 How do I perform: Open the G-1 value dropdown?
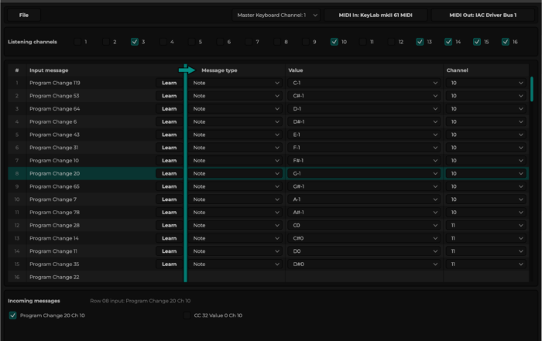click(364, 173)
